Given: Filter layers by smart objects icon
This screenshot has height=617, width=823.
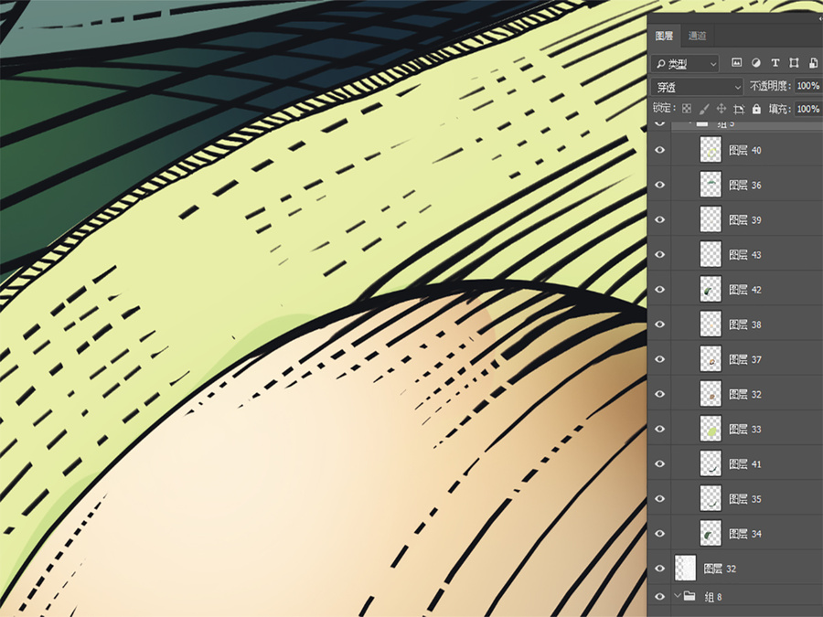Looking at the screenshot, I should click(x=814, y=63).
